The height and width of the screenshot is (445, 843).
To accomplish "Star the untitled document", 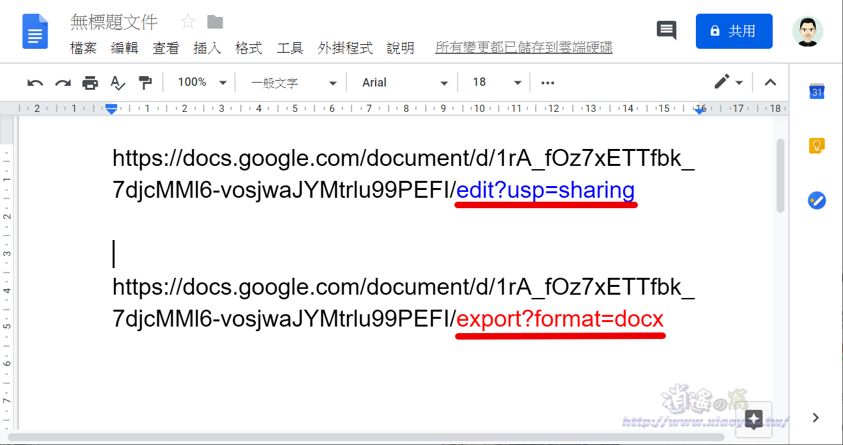I will (188, 22).
